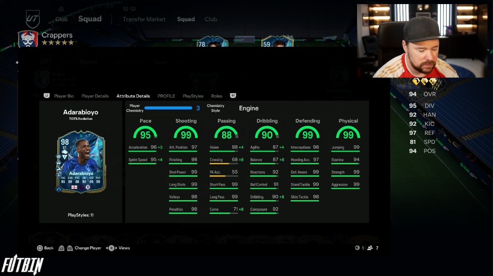Click the Adarabioyo TOTS player card
The height and width of the screenshot is (276, 493).
(x=81, y=162)
